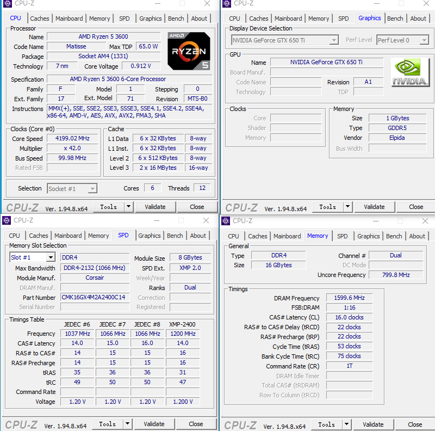
Task: Expand the Socket #1 selection dropdown
Action: (92, 189)
